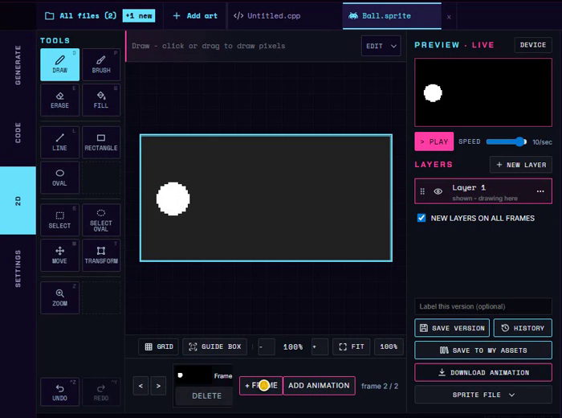Click the live preview canvas

(x=483, y=92)
